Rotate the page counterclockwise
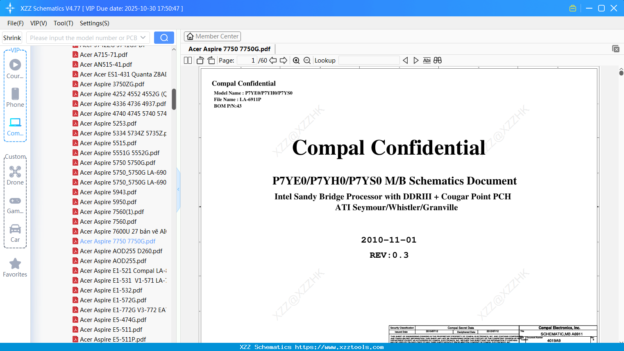 click(x=200, y=61)
